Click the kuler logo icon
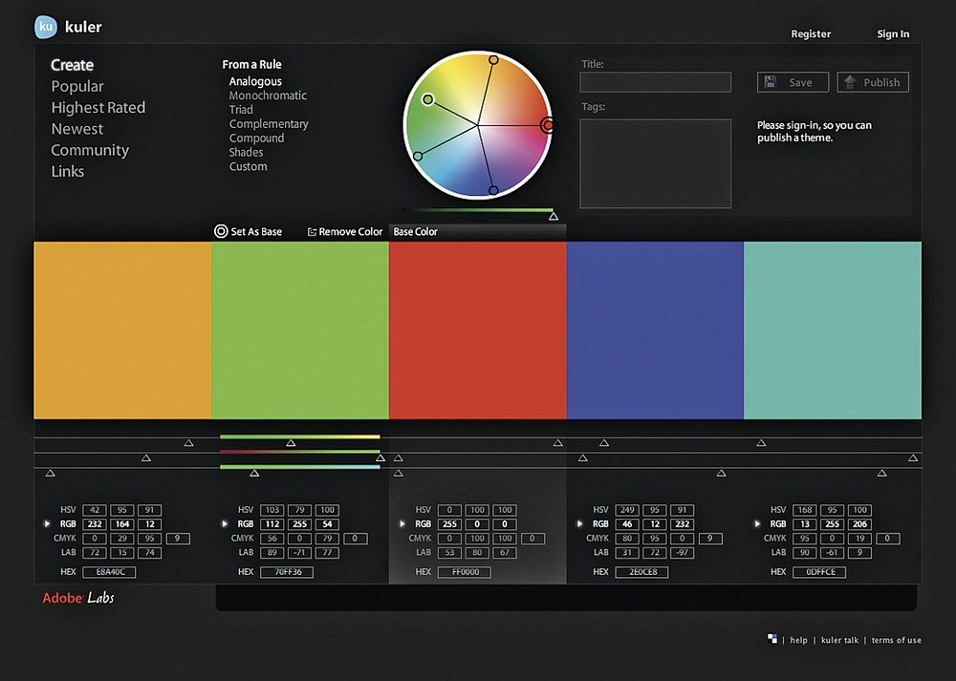The width and height of the screenshot is (956, 681). 46,28
